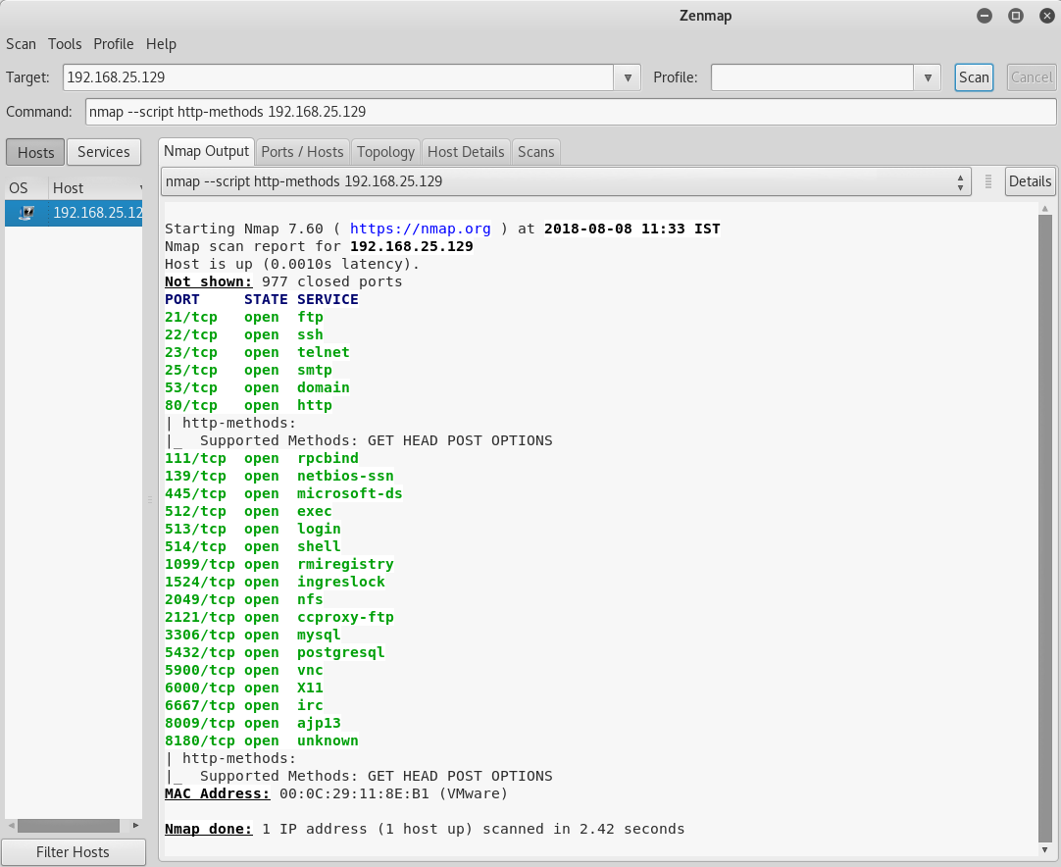This screenshot has width=1061, height=867.
Task: Open the Profile dropdown arrow
Action: (x=928, y=77)
